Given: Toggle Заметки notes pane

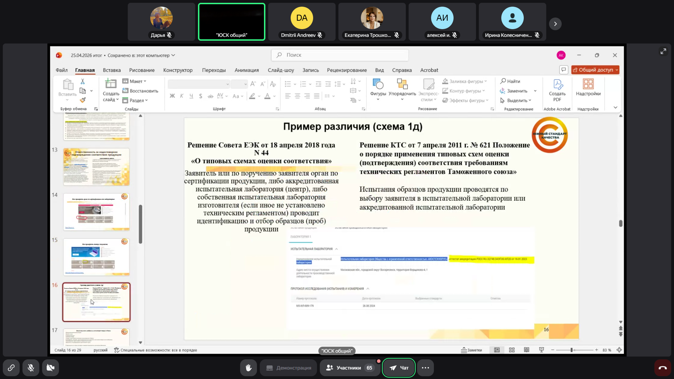Looking at the screenshot, I should point(472,350).
